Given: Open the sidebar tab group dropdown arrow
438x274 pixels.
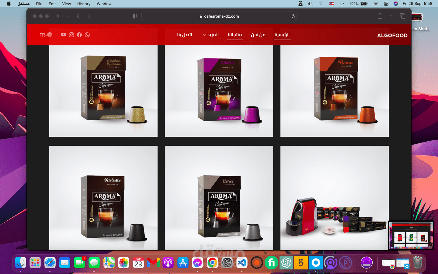Looking at the screenshot, I should (x=68, y=16).
